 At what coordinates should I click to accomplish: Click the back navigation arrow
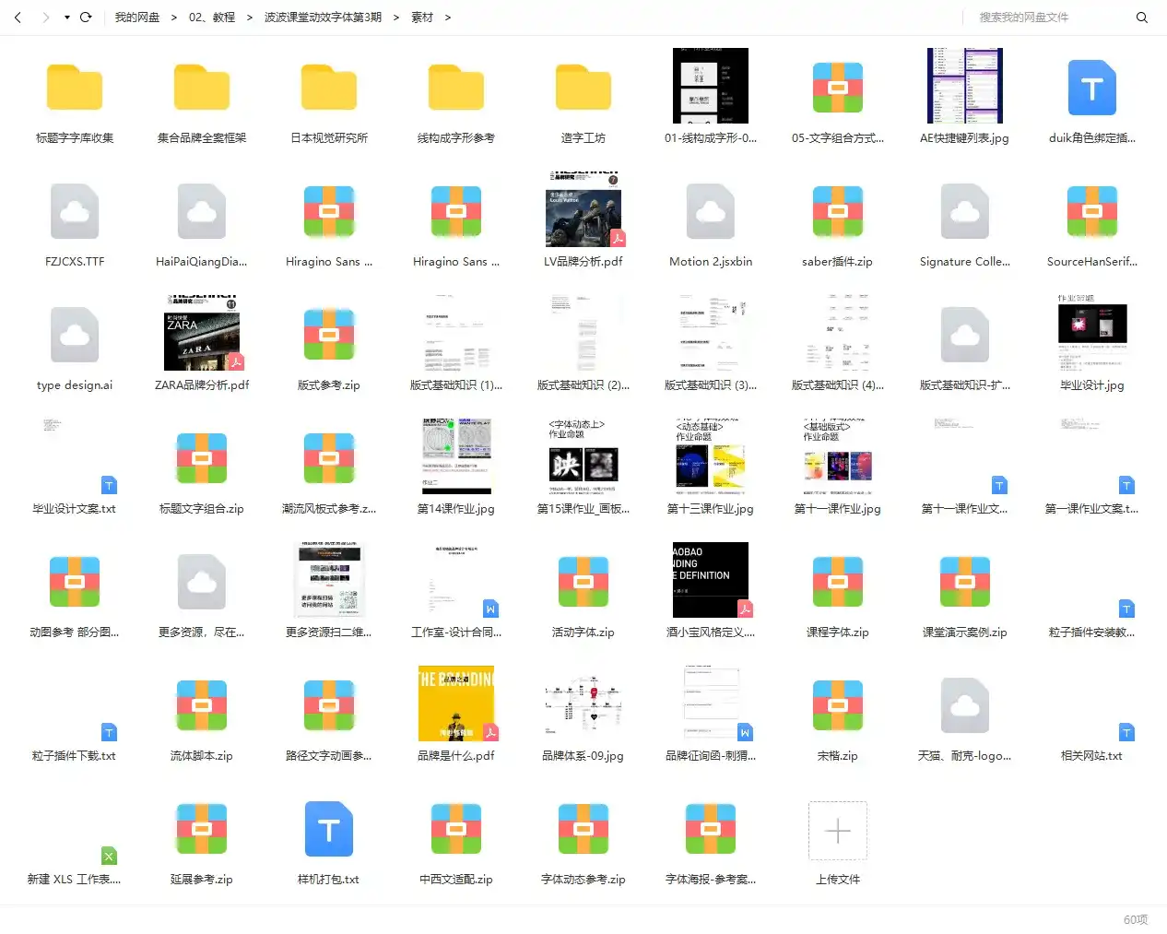point(18,16)
